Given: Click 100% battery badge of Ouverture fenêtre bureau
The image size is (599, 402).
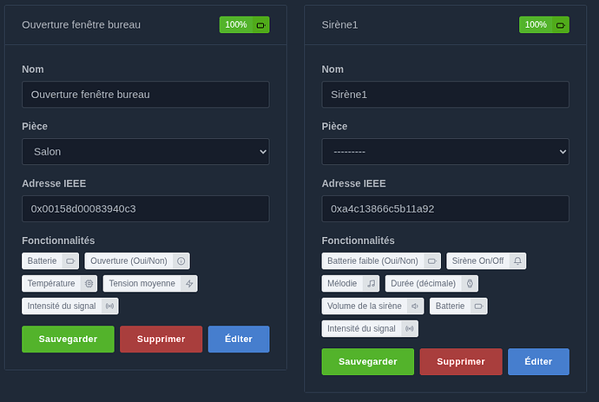Looking at the screenshot, I should pos(245,25).
